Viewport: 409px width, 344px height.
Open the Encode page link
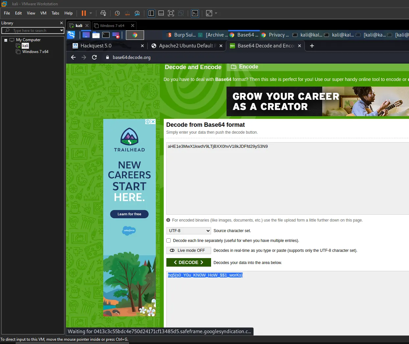tap(245, 67)
